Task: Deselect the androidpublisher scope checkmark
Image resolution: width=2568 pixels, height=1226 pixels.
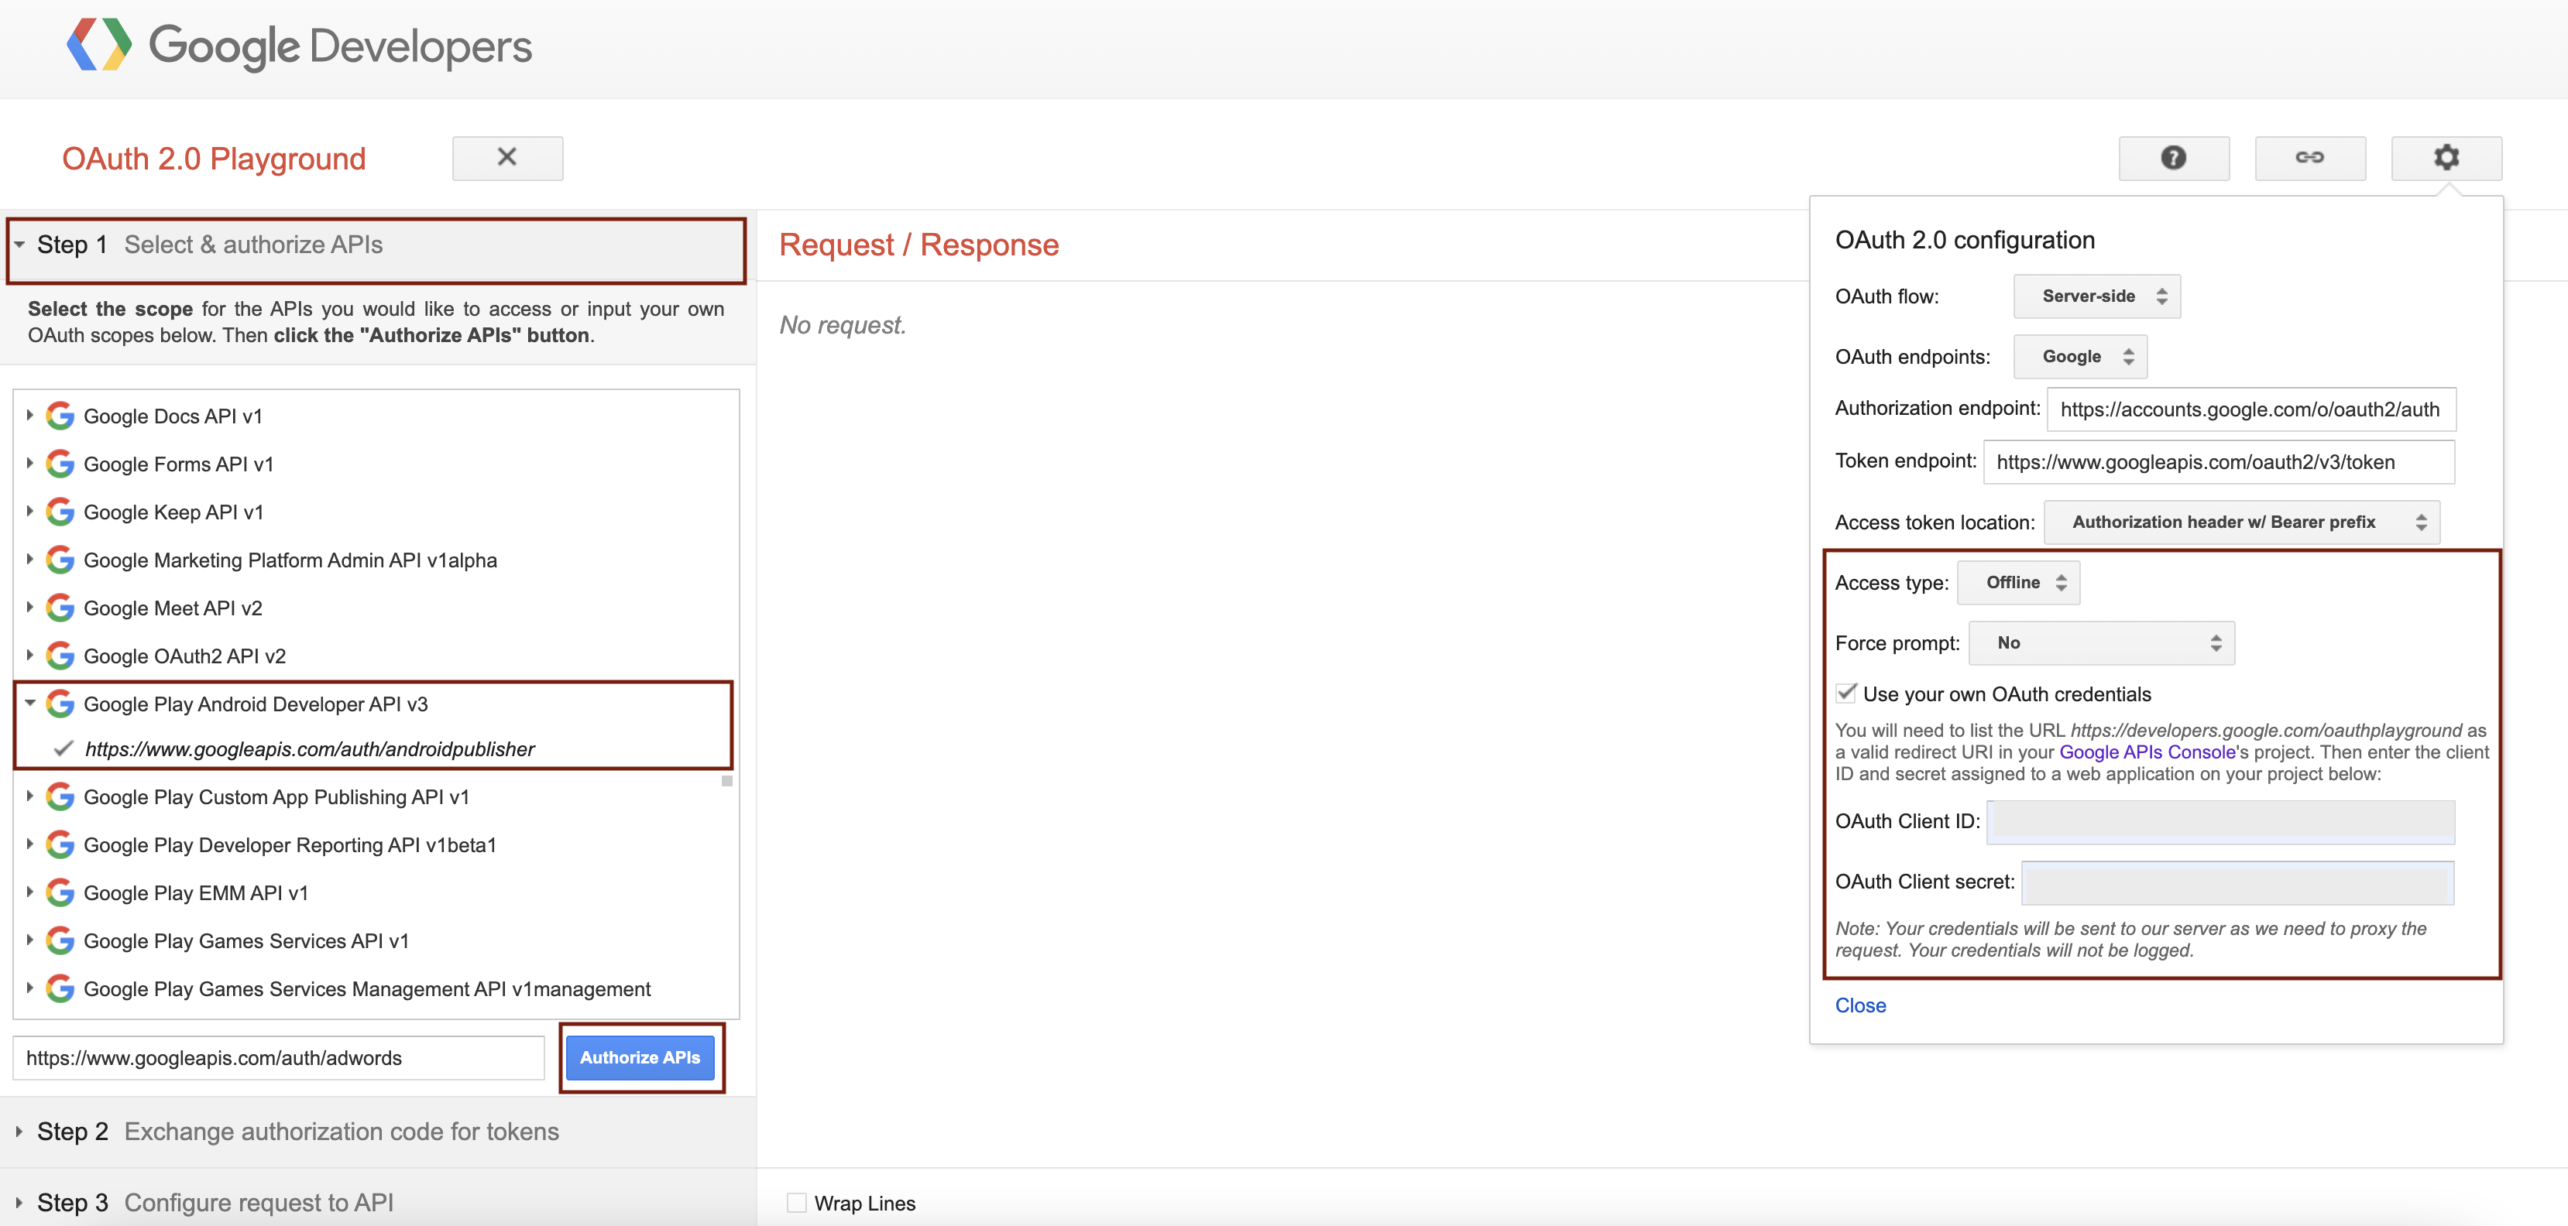Action: pyautogui.click(x=64, y=749)
